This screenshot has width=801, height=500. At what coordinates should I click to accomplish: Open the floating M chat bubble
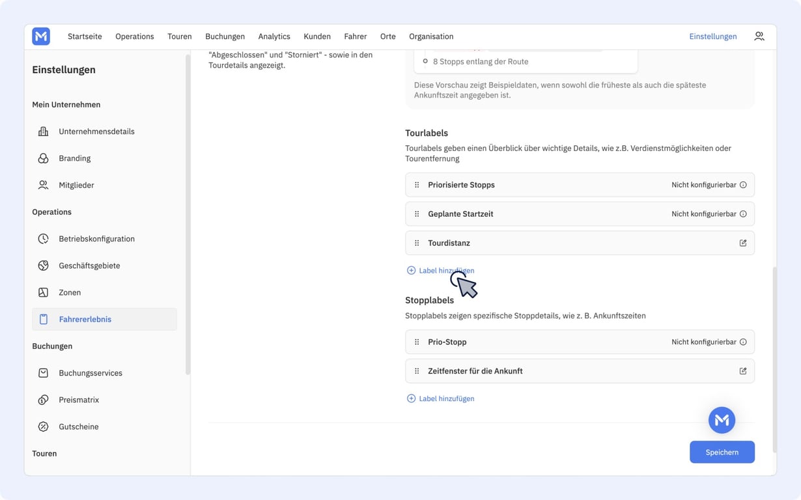[722, 420]
